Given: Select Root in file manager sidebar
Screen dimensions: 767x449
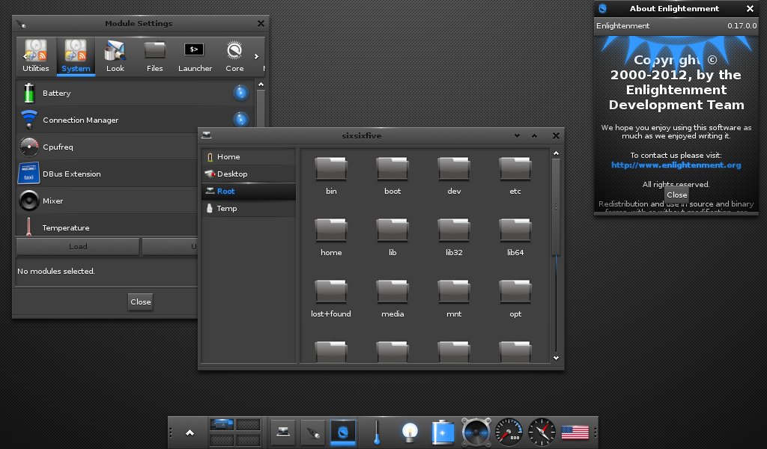Looking at the screenshot, I should coord(249,191).
